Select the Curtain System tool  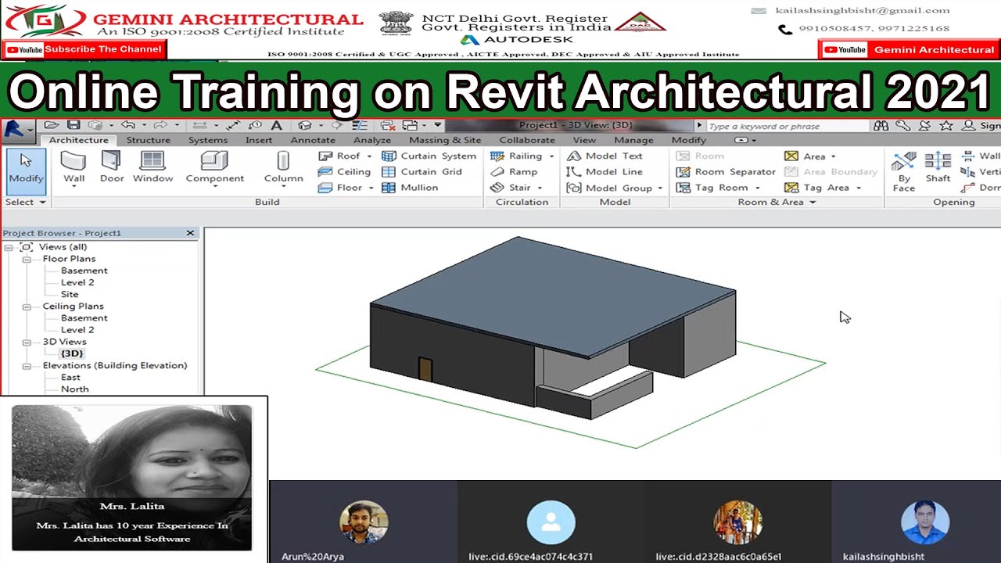(429, 156)
